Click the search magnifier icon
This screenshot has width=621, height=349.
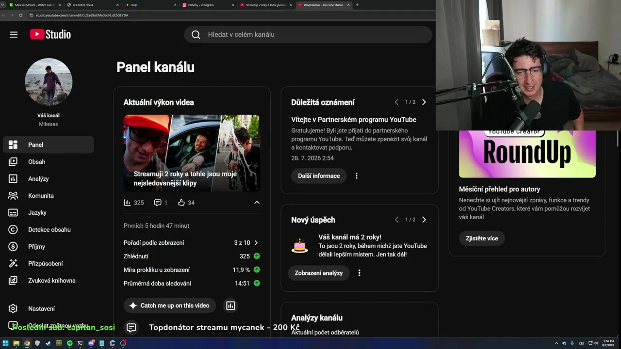click(x=196, y=34)
